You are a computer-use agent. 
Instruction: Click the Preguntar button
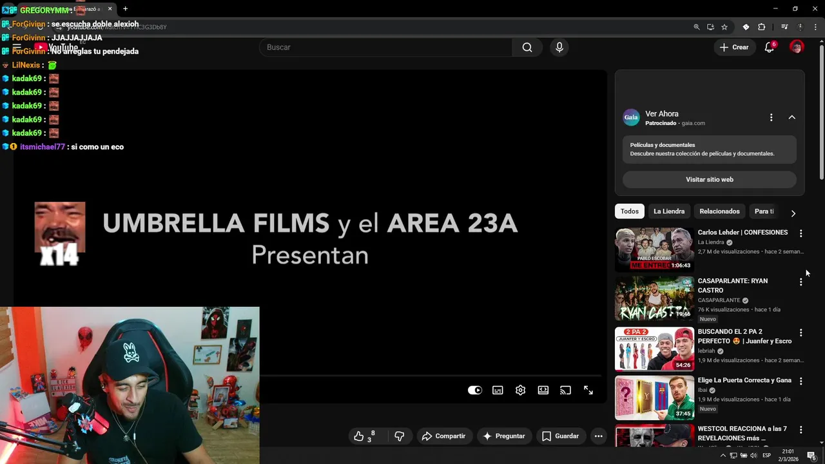pos(504,436)
